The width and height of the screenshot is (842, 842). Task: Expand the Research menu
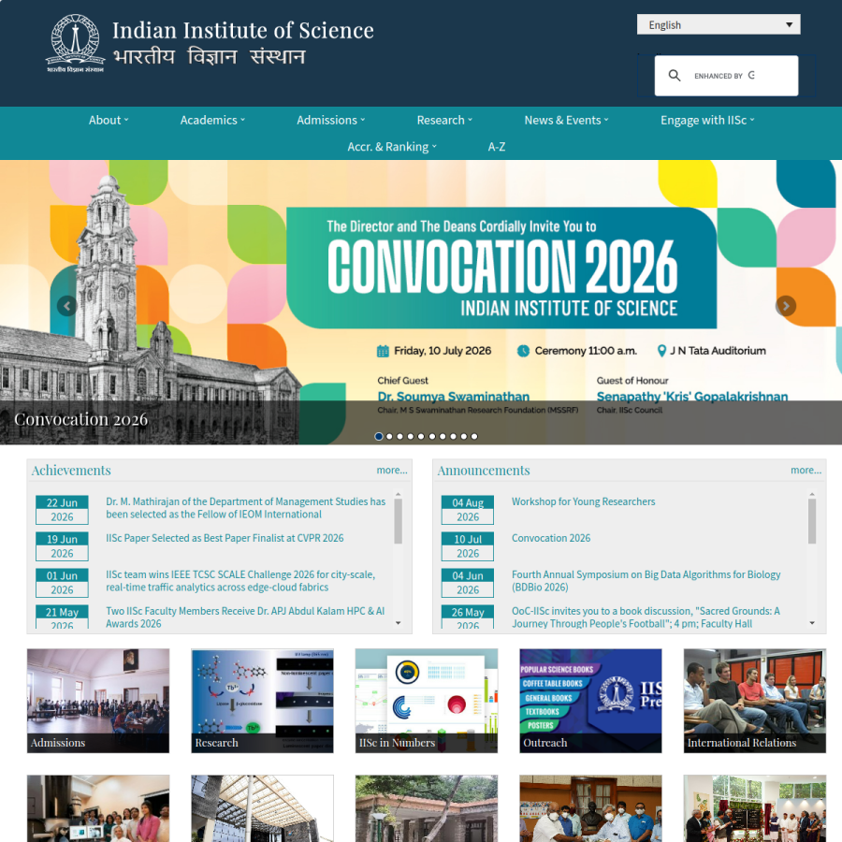click(x=444, y=120)
